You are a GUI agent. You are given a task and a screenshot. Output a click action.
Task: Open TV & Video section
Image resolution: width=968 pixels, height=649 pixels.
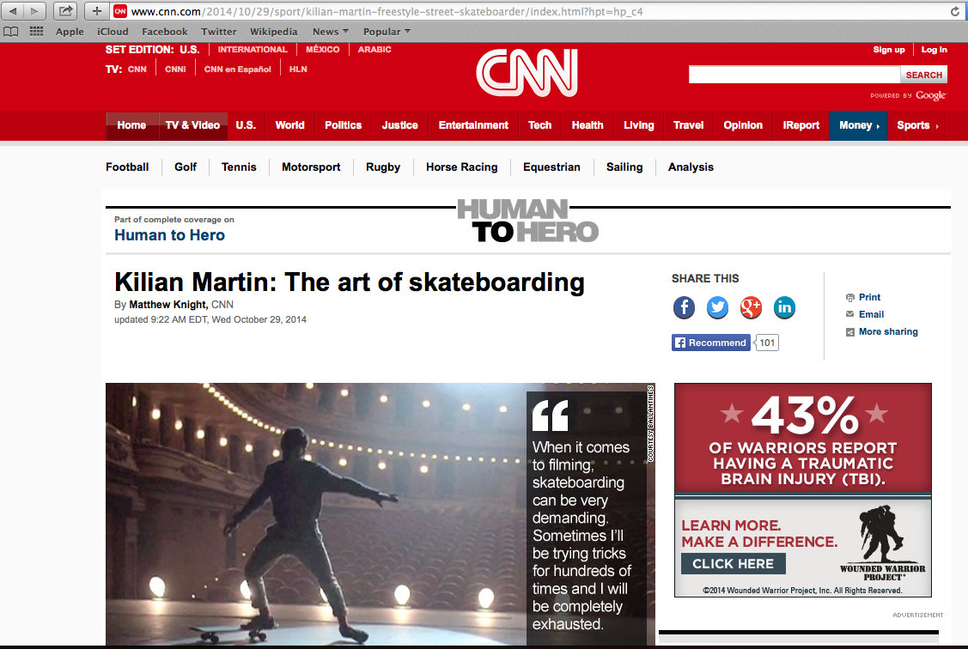click(192, 125)
